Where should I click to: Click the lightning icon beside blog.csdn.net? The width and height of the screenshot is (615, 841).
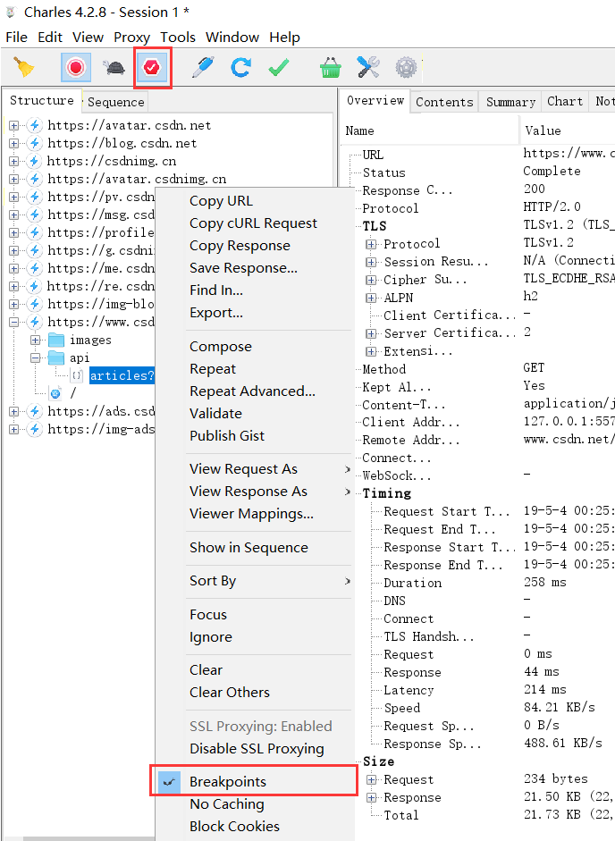point(35,143)
